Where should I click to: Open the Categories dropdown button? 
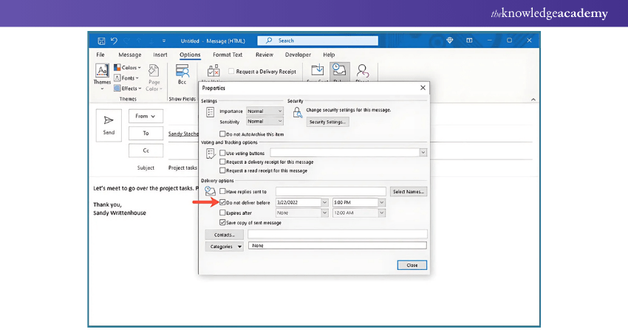click(x=224, y=246)
